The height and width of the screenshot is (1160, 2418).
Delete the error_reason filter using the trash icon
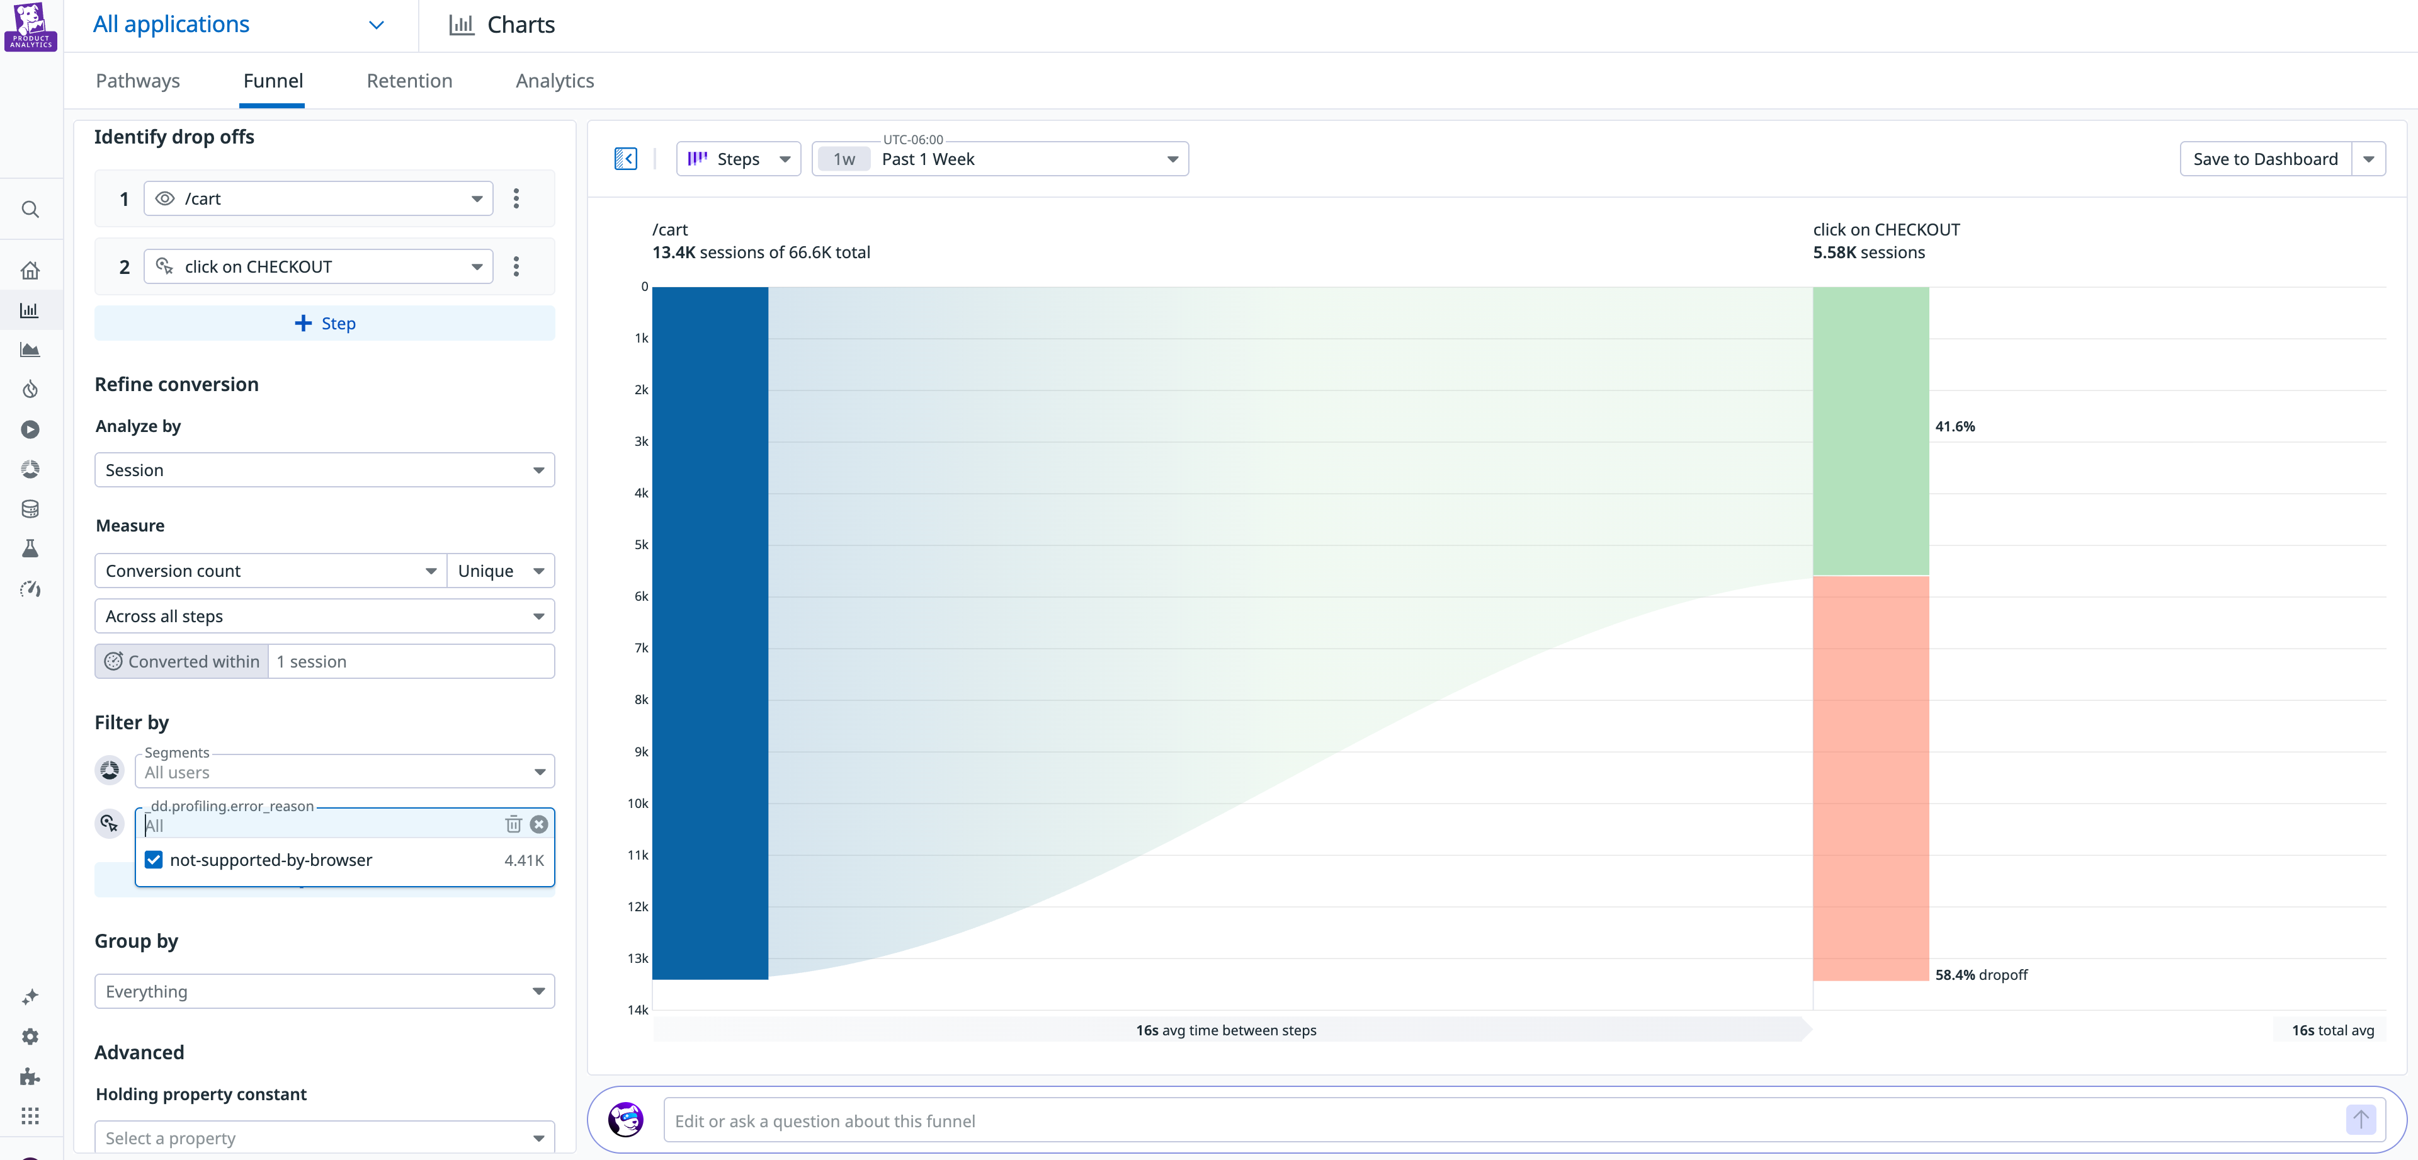pos(513,825)
